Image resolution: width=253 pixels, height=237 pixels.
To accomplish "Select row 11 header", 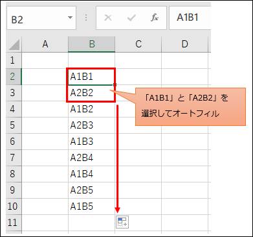I will 14,223.
